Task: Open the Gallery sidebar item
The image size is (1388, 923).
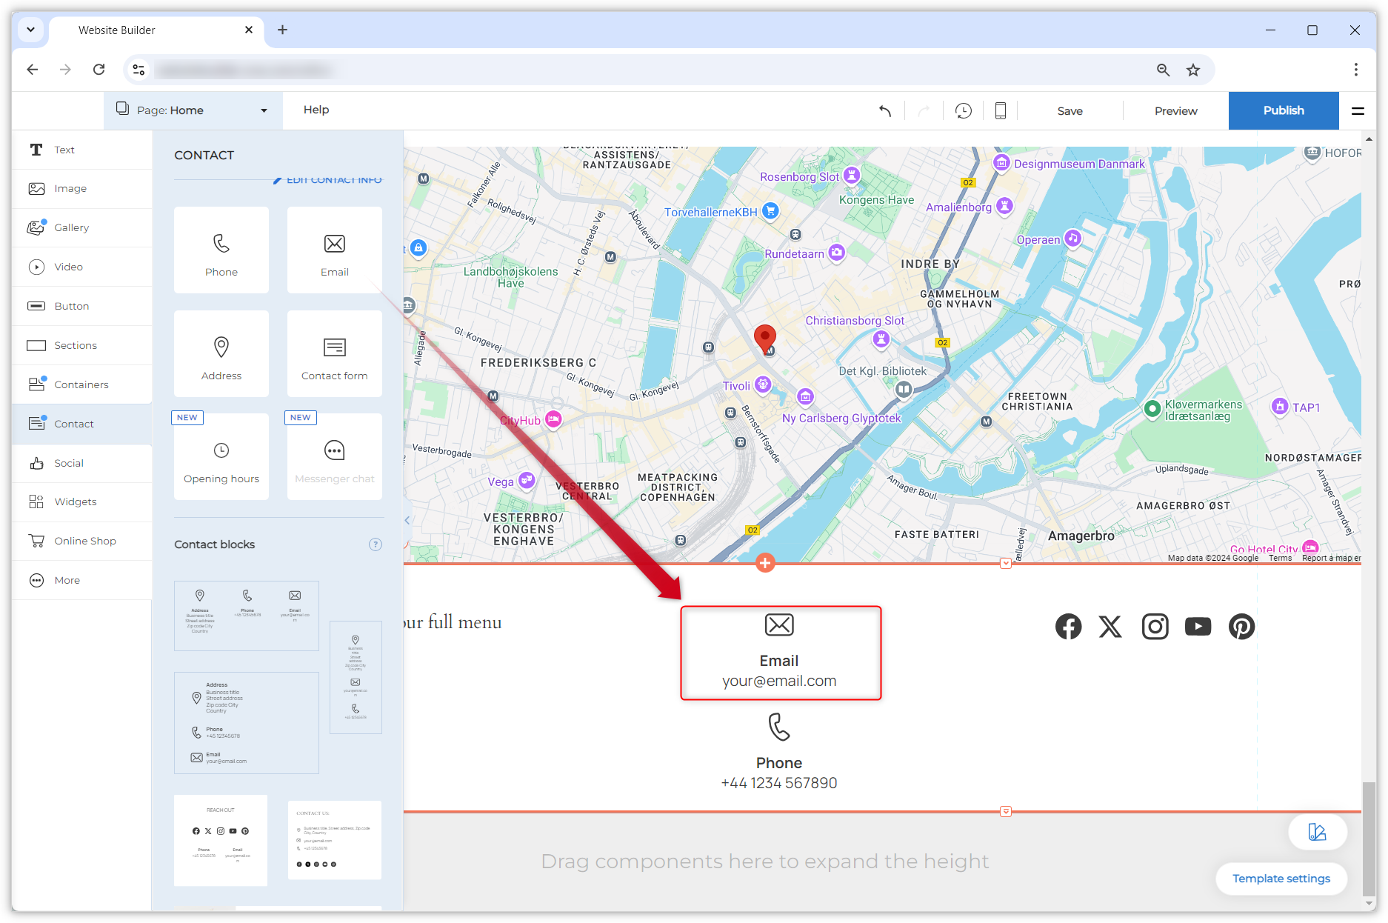Action: [x=71, y=227]
